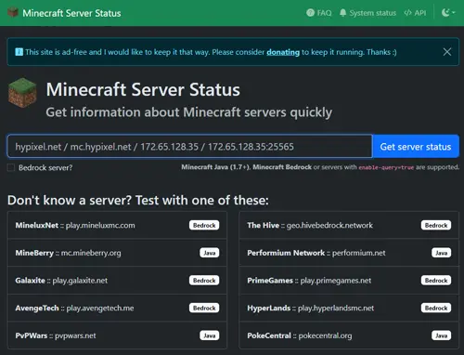Click the Bedrock server? label text
Viewport: 464px width, 355px height.
pos(45,167)
